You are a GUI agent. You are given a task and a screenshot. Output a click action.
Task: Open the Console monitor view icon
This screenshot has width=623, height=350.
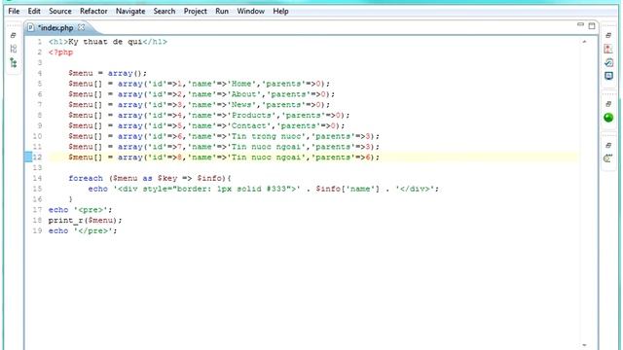point(608,76)
